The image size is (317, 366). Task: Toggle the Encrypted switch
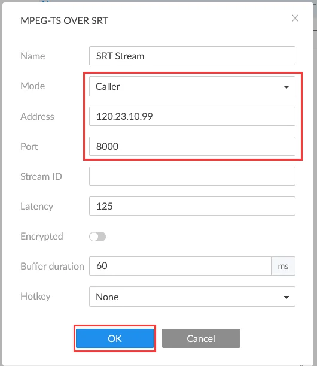(97, 237)
